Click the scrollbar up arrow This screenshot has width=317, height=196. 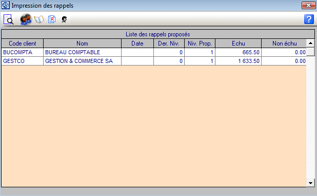point(310,43)
